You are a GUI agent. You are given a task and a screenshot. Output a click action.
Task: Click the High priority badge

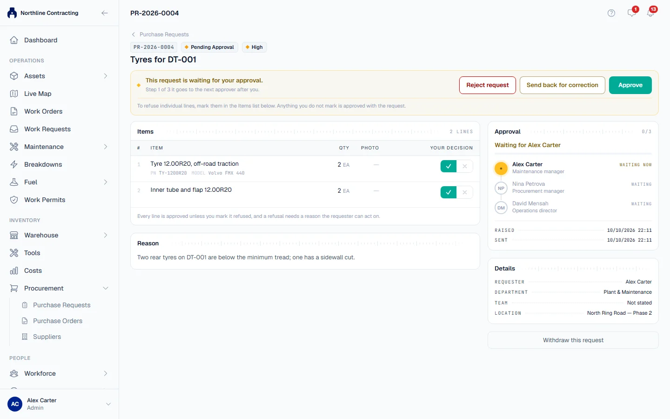255,47
